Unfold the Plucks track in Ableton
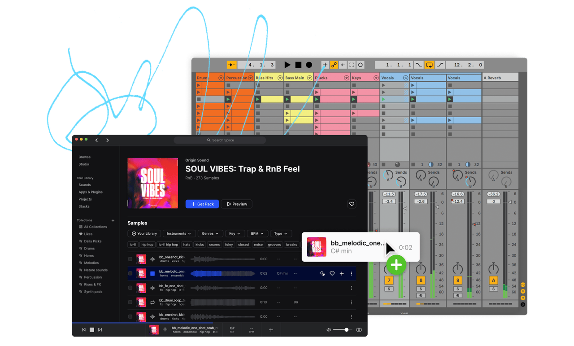The height and width of the screenshot is (346, 574). pyautogui.click(x=347, y=78)
